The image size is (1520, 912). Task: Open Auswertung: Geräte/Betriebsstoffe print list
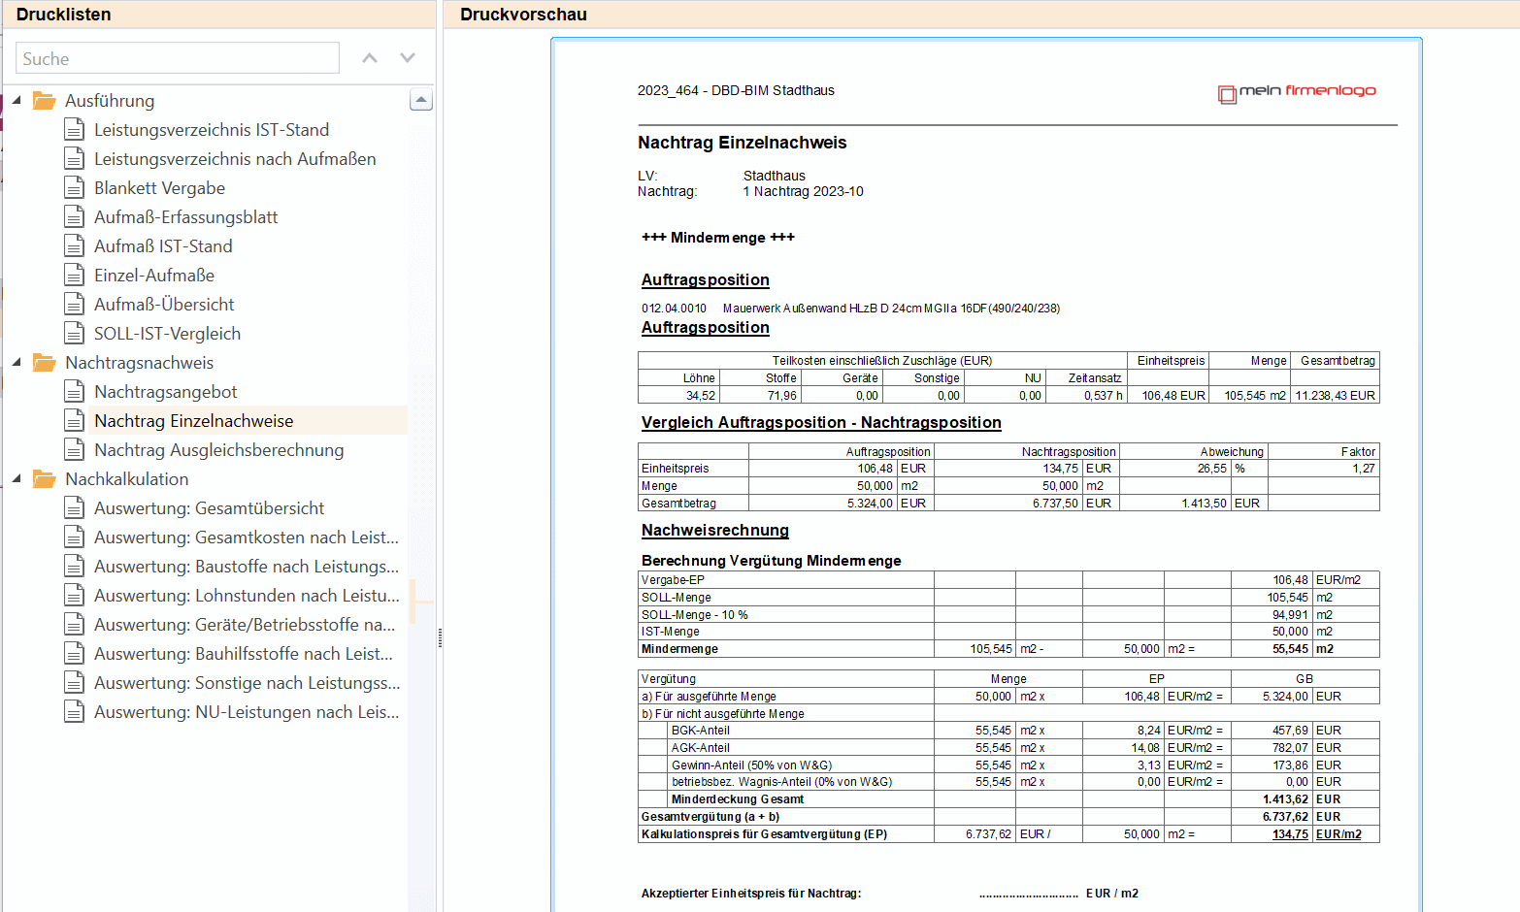(x=245, y=625)
